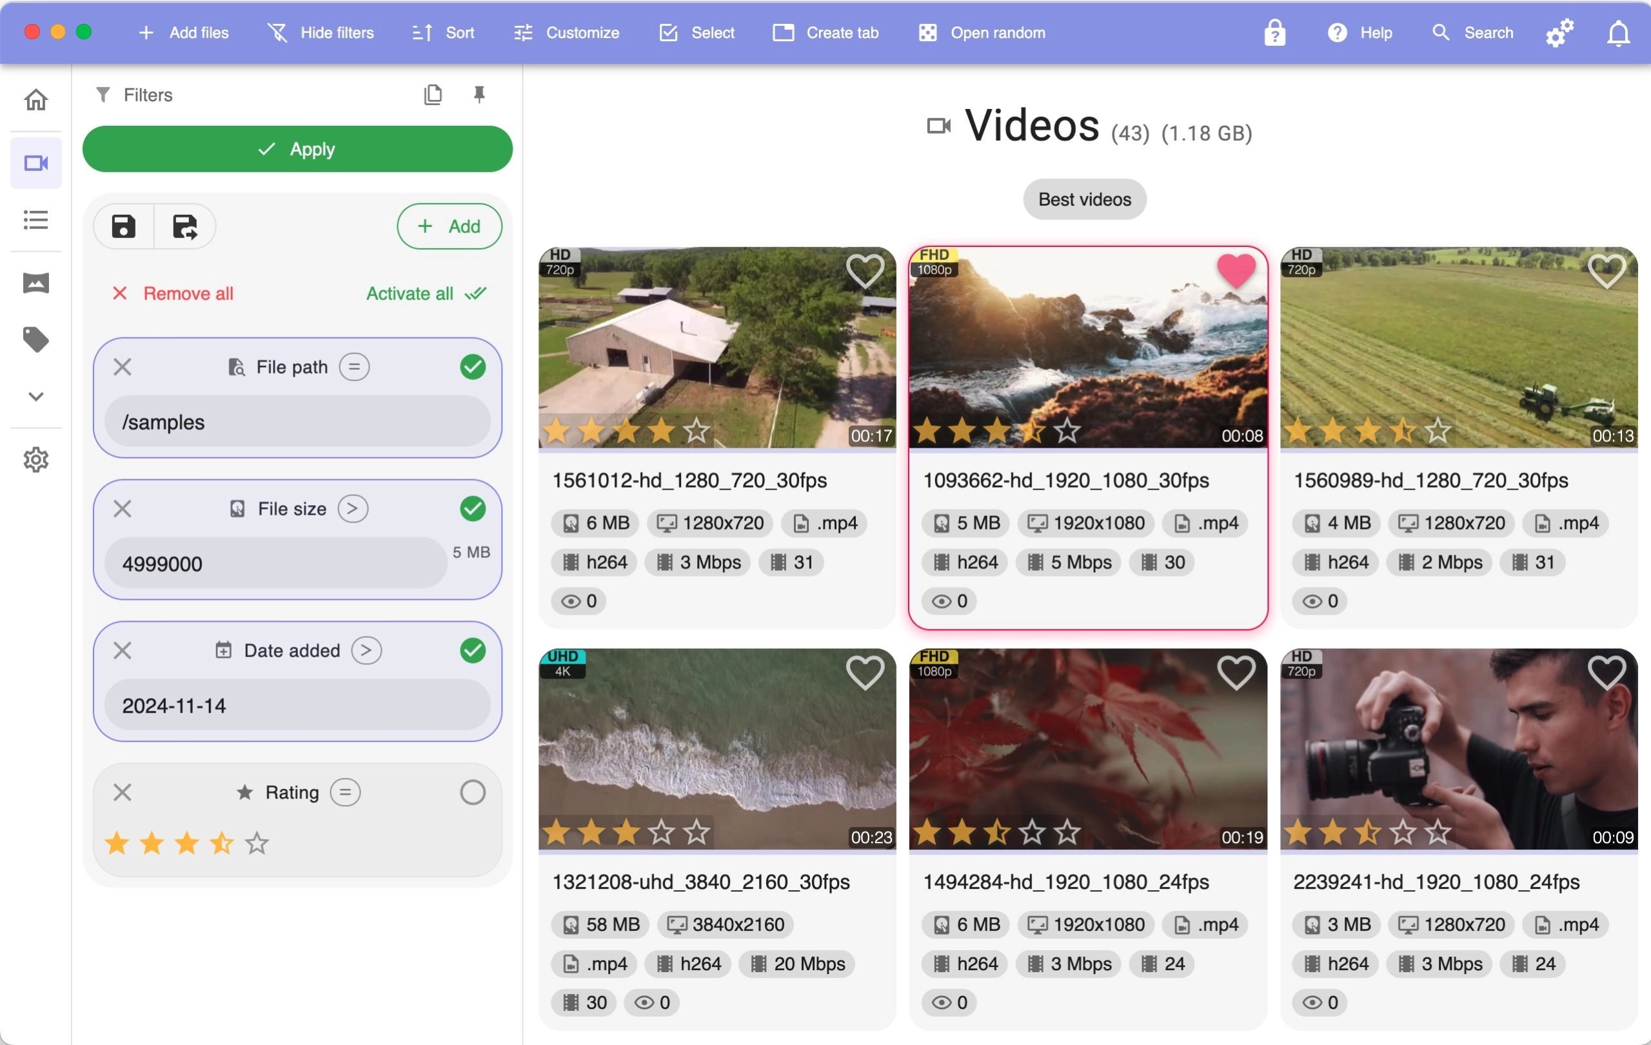Click the save-as filter preset icon

pos(184,226)
